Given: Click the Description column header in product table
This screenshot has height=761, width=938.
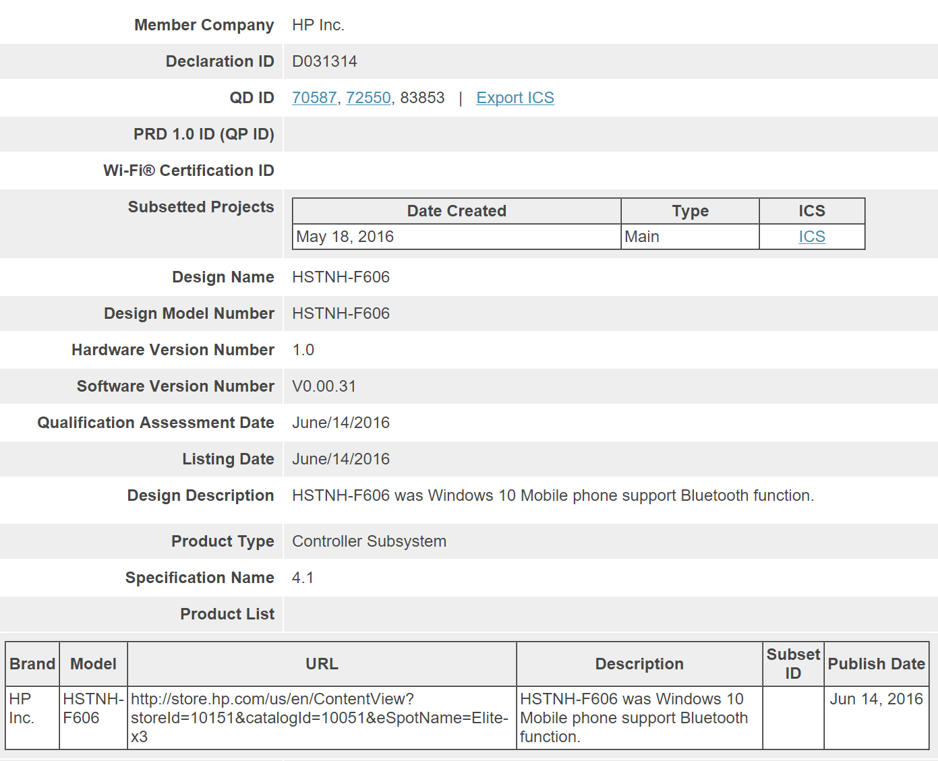Looking at the screenshot, I should coord(639,664).
